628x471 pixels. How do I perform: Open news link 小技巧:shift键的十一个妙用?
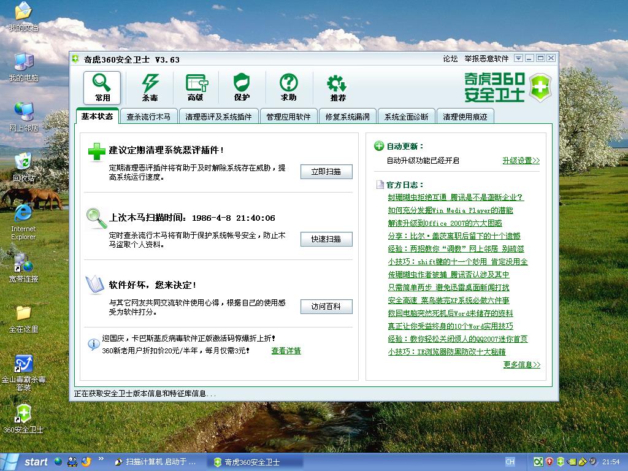(x=458, y=261)
